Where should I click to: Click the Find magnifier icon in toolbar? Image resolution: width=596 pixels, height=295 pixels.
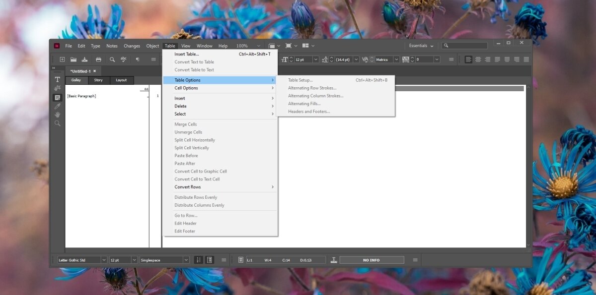[x=112, y=59]
